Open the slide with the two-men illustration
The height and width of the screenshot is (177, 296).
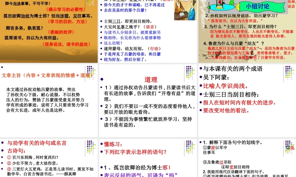pos(148,31)
